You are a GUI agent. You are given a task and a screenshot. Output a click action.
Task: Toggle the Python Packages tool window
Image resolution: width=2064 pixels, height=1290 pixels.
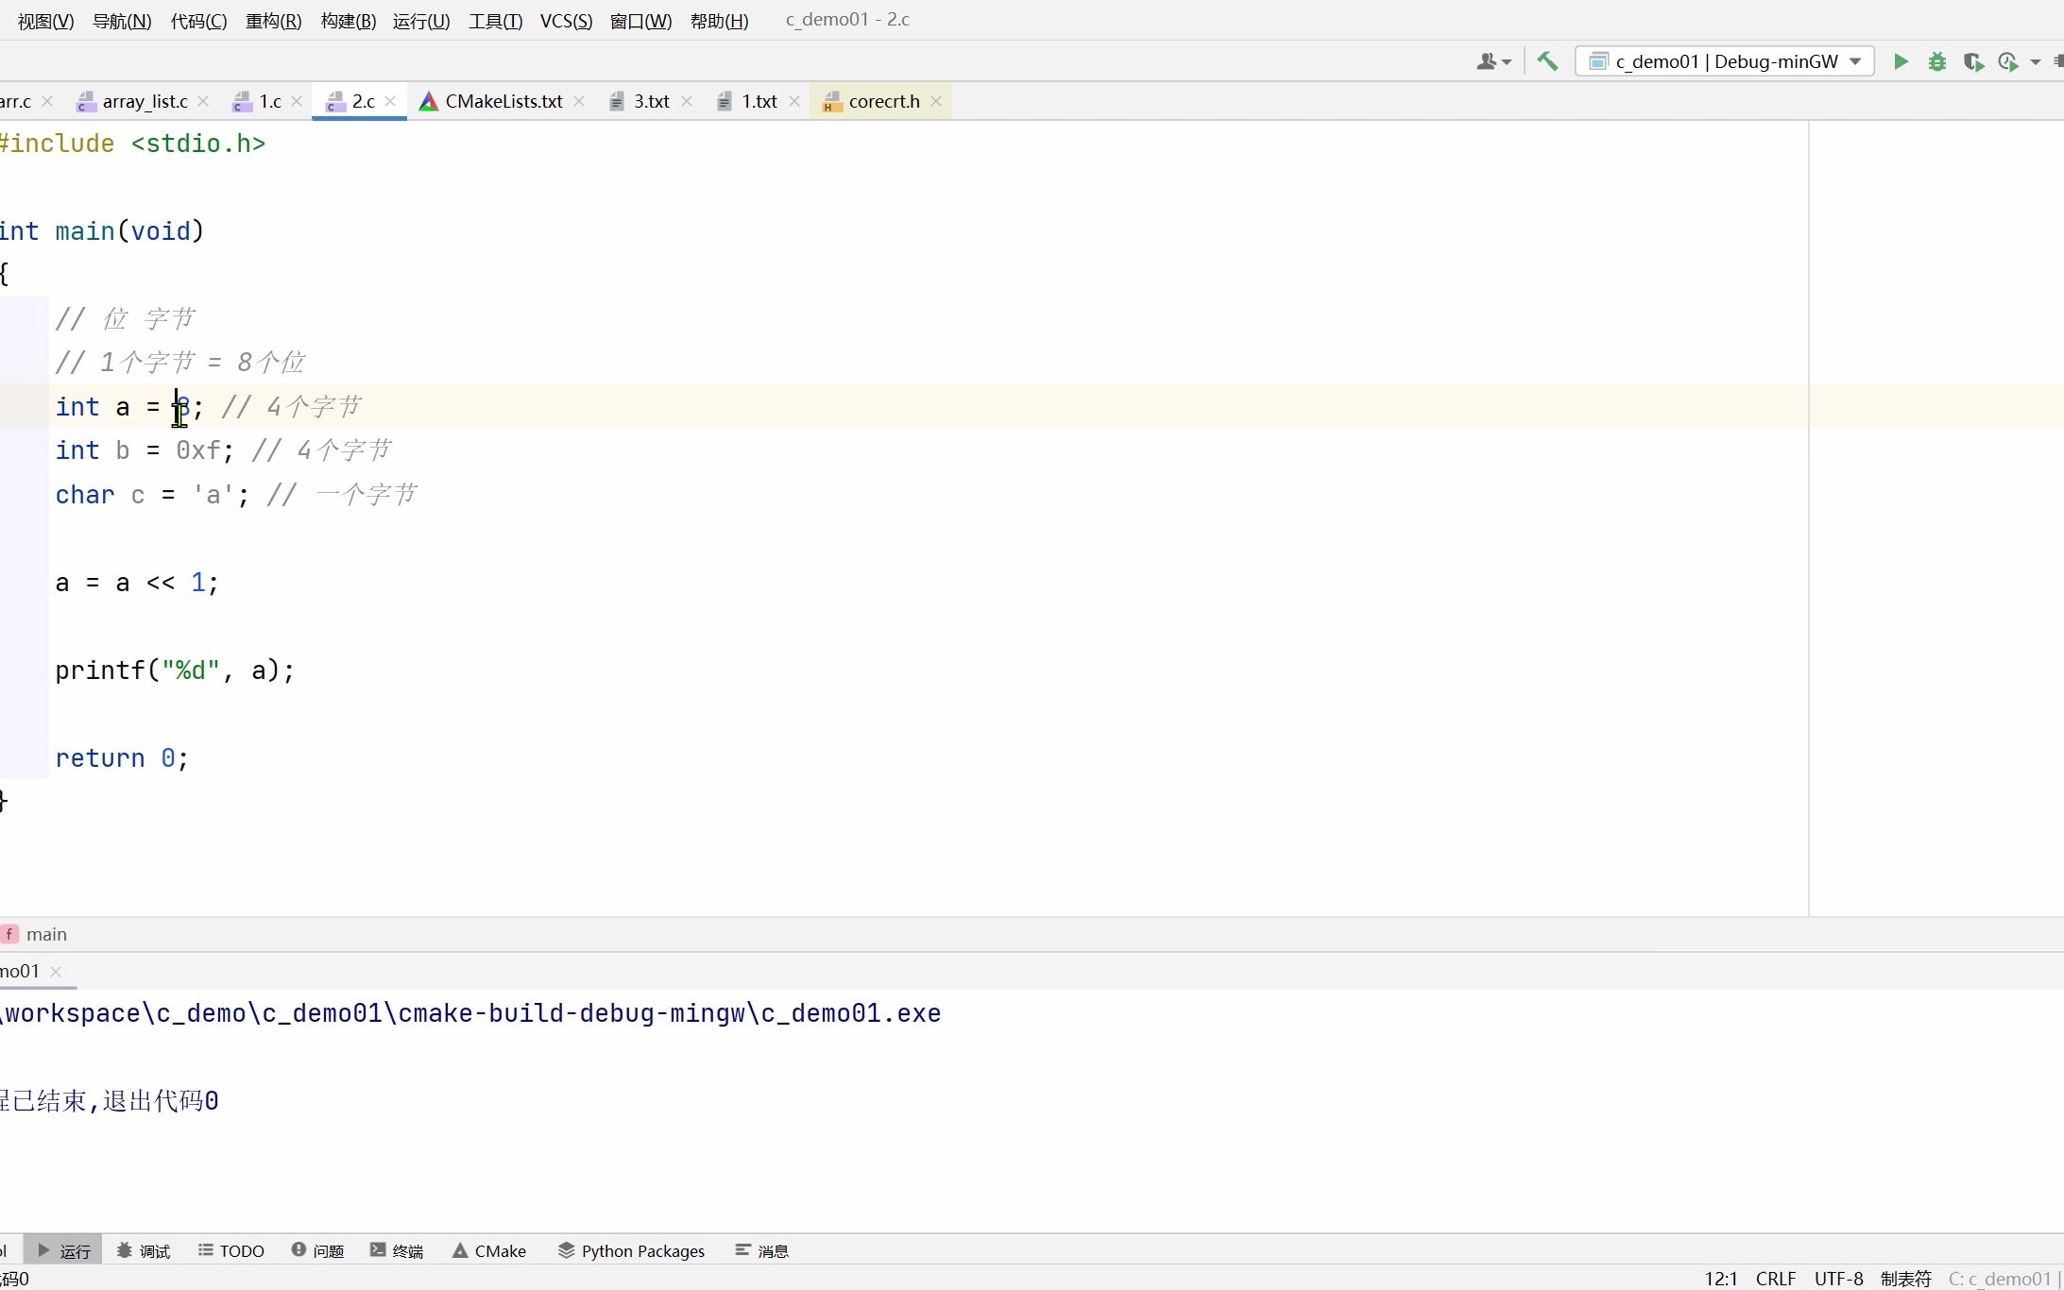(x=632, y=1250)
